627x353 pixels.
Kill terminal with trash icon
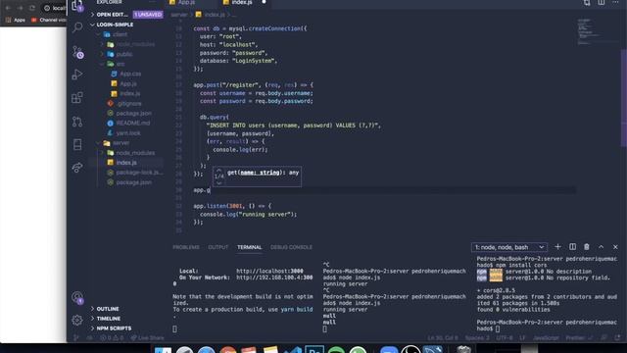pyautogui.click(x=587, y=247)
